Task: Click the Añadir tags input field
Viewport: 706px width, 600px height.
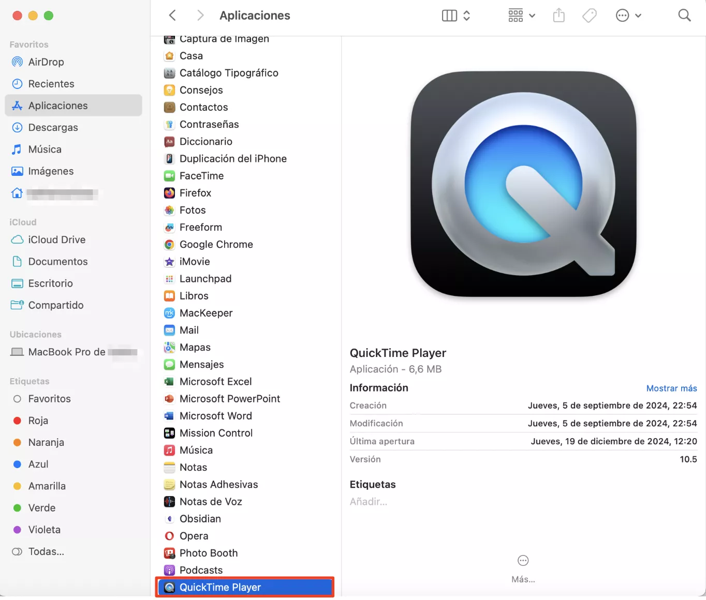Action: 369,502
